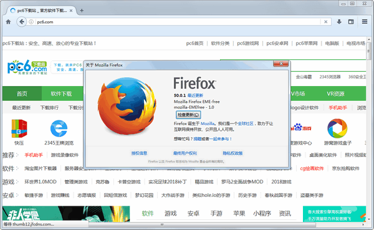Screen dimensions: 374x230
Task: Toggle the sidebar icon in the toolbar
Action: pyautogui.click(x=351, y=22)
